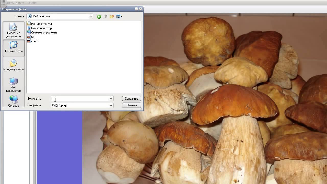Go back using the green arrow icon
Screen dimensions: 327x184
(99, 17)
